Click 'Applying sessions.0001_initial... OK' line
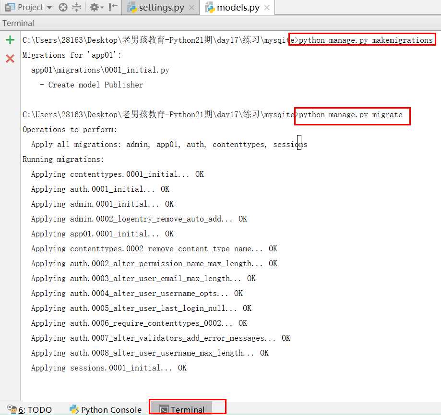Viewport: 441px width, 419px height. (109, 369)
